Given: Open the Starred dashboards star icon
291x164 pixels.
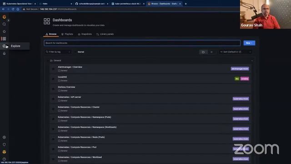Looking at the screenshot, I should pos(4,31).
